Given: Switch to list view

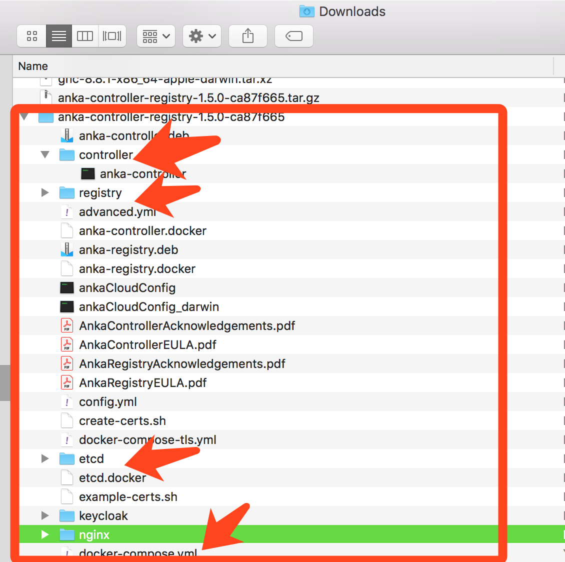Looking at the screenshot, I should tap(59, 36).
